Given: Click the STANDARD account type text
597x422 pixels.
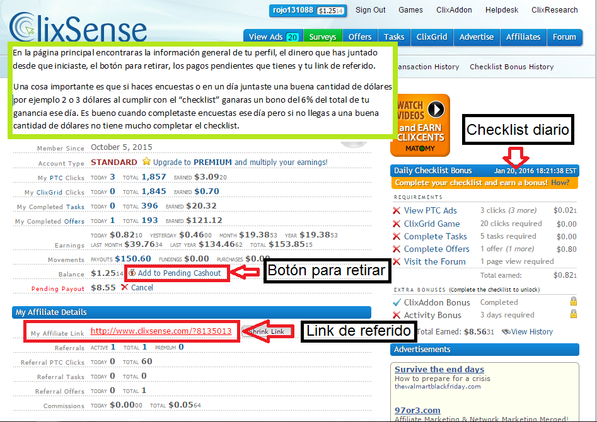Looking at the screenshot, I should 114,162.
